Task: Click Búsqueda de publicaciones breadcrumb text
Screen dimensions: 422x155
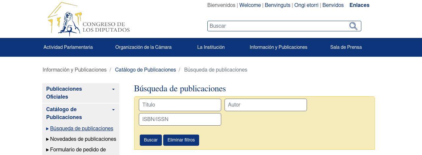Action: coord(216,70)
